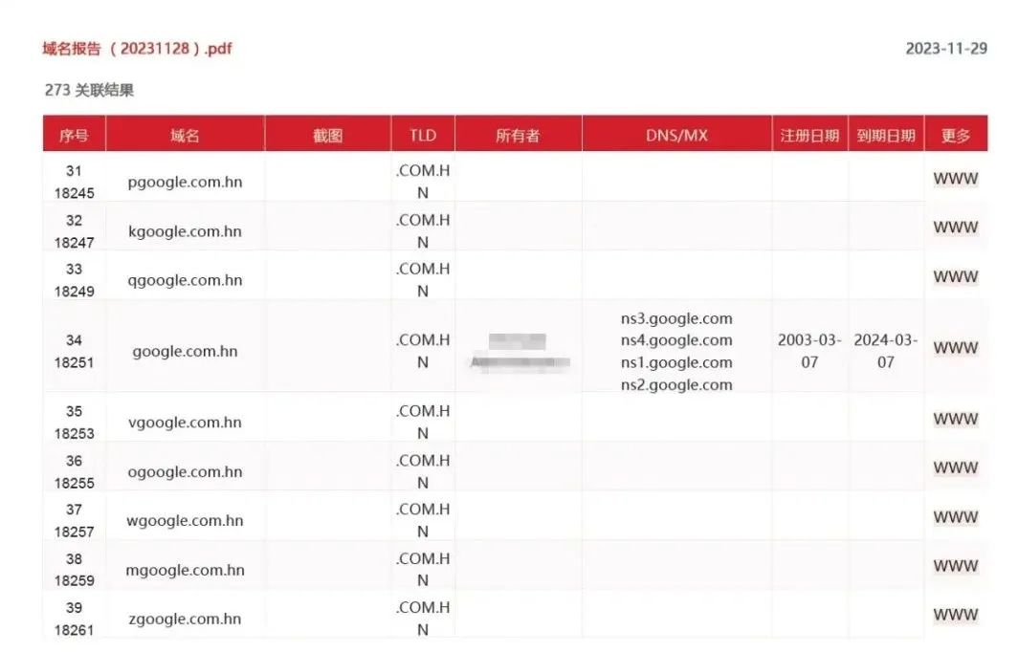Click the DNS/MX column header
Image resolution: width=1018 pixels, height=652 pixels.
coord(676,136)
